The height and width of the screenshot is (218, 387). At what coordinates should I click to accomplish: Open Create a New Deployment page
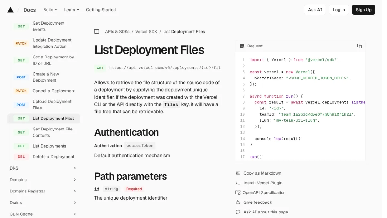[x=46, y=77]
